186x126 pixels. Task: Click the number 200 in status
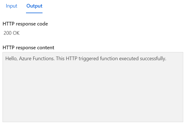8,33
